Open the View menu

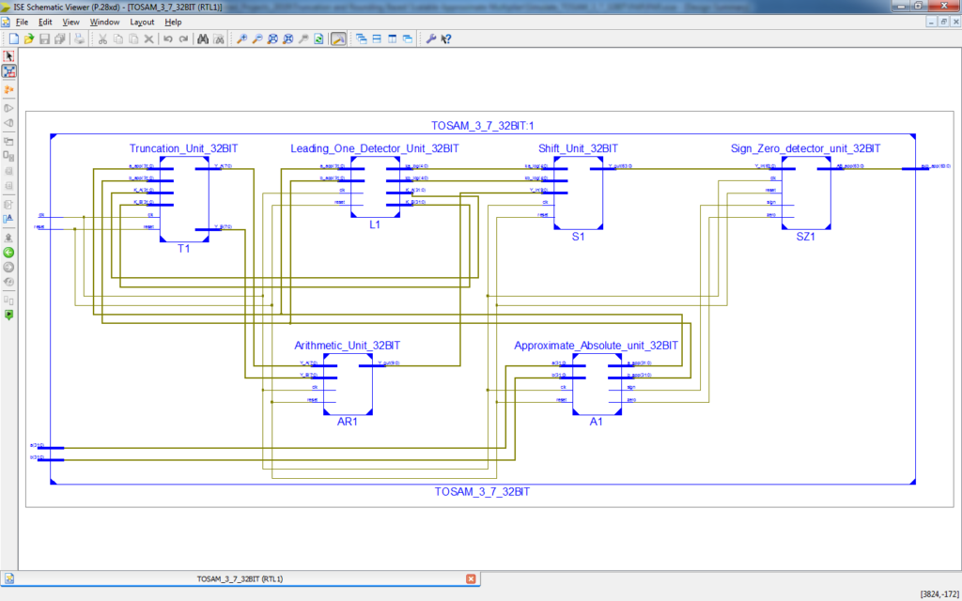point(70,22)
